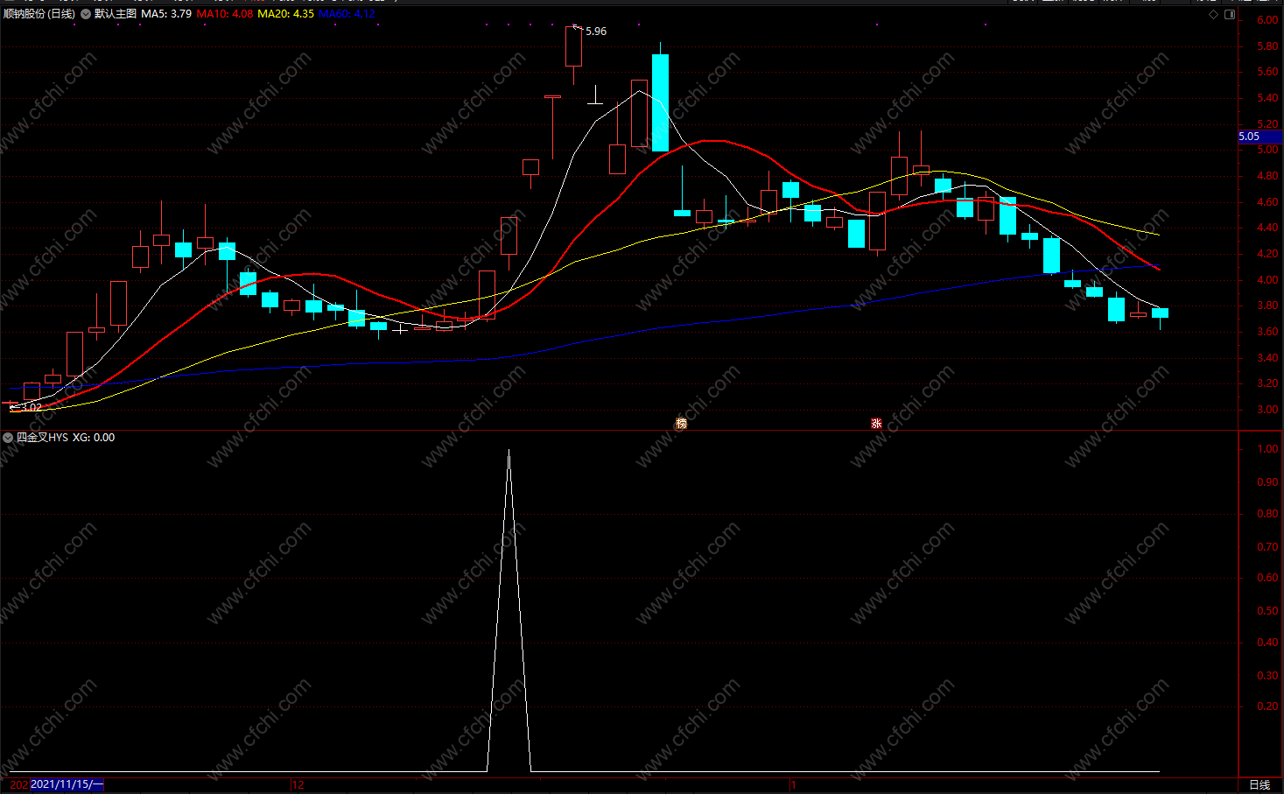The width and height of the screenshot is (1284, 794).
Task: Select the 日线 period button at bottom right
Action: point(1259,784)
